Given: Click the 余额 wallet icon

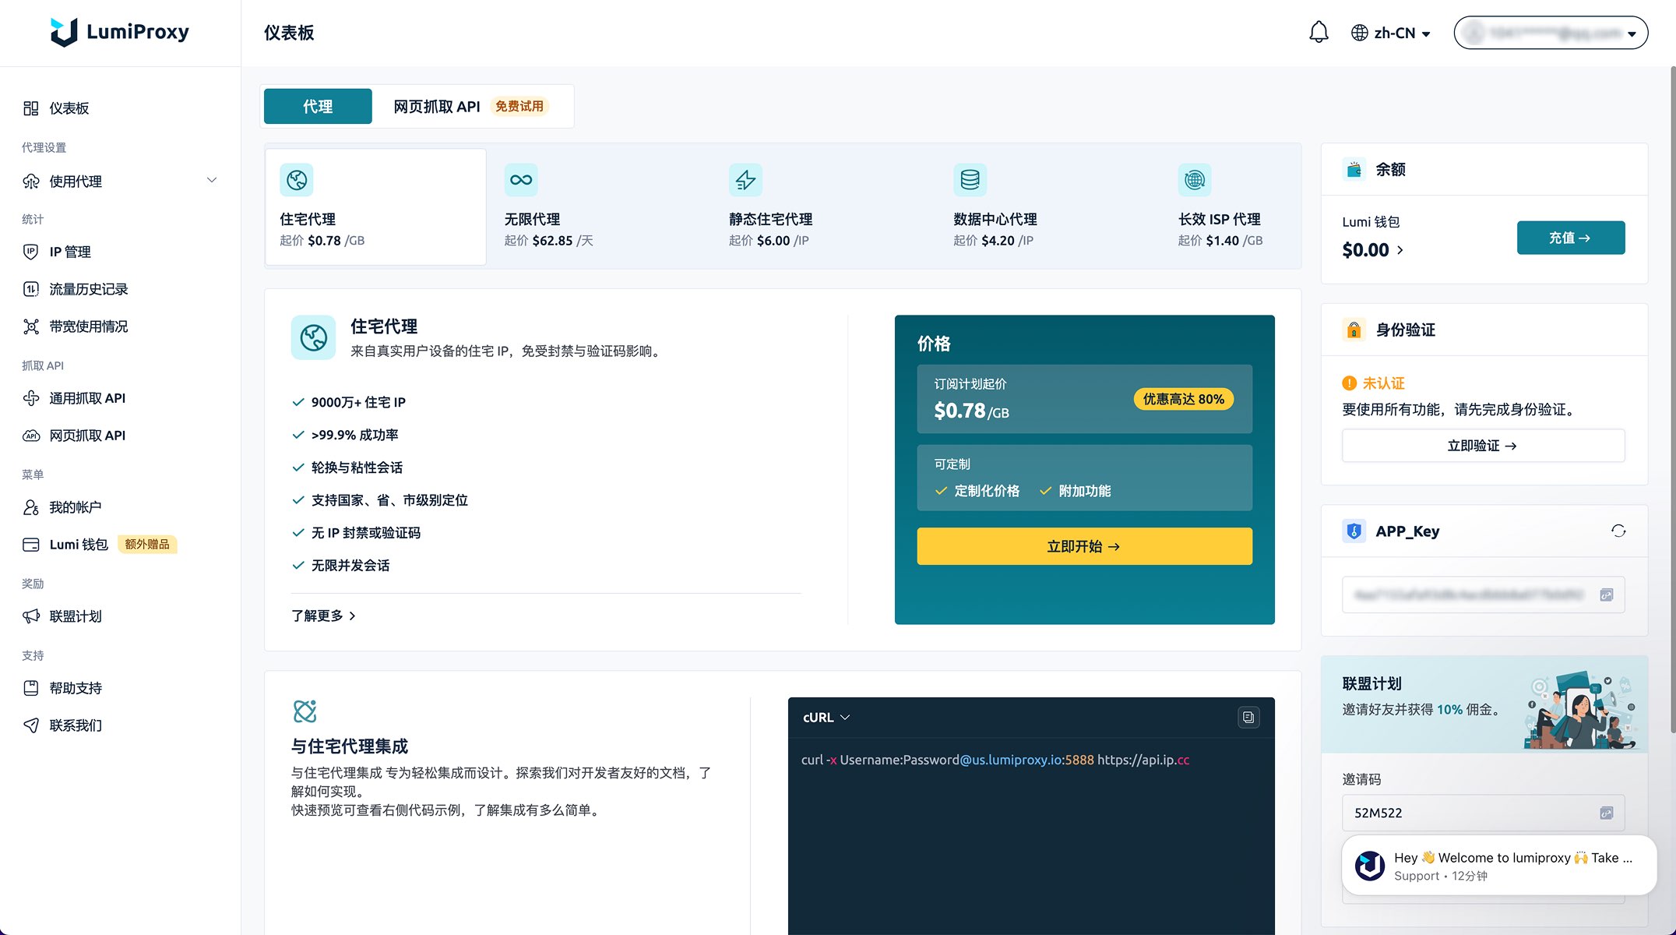Looking at the screenshot, I should tap(1354, 169).
